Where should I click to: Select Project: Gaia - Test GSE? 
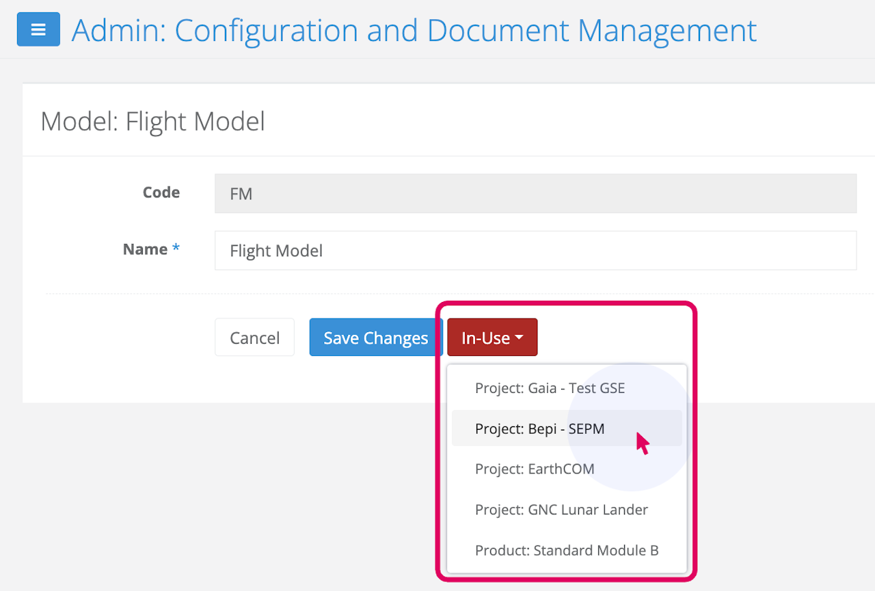550,389
